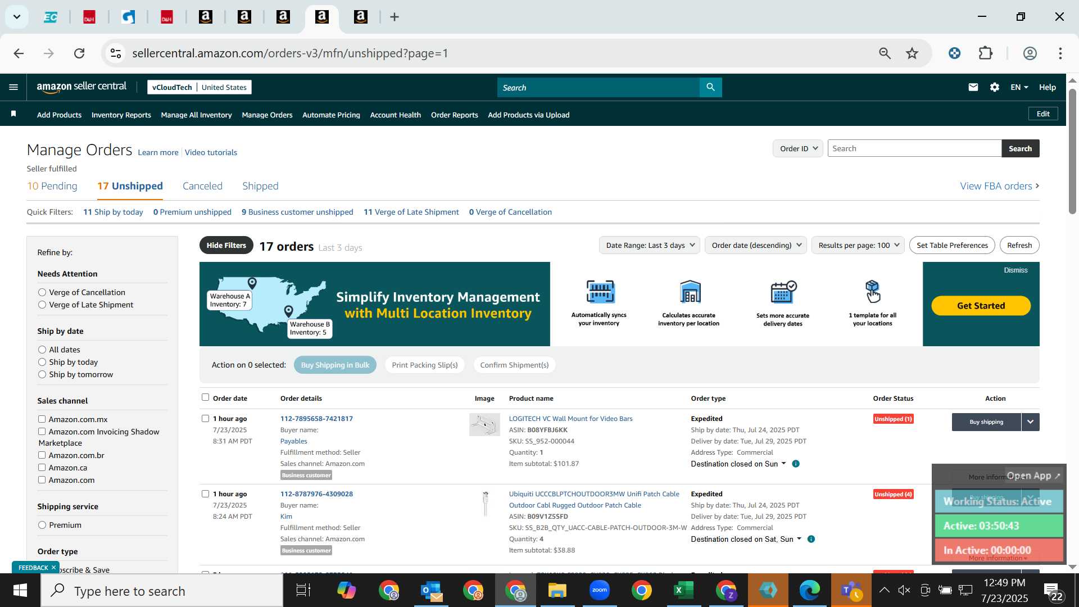This screenshot has width=1079, height=607.
Task: Open File Explorer from the taskbar
Action: 557,591
